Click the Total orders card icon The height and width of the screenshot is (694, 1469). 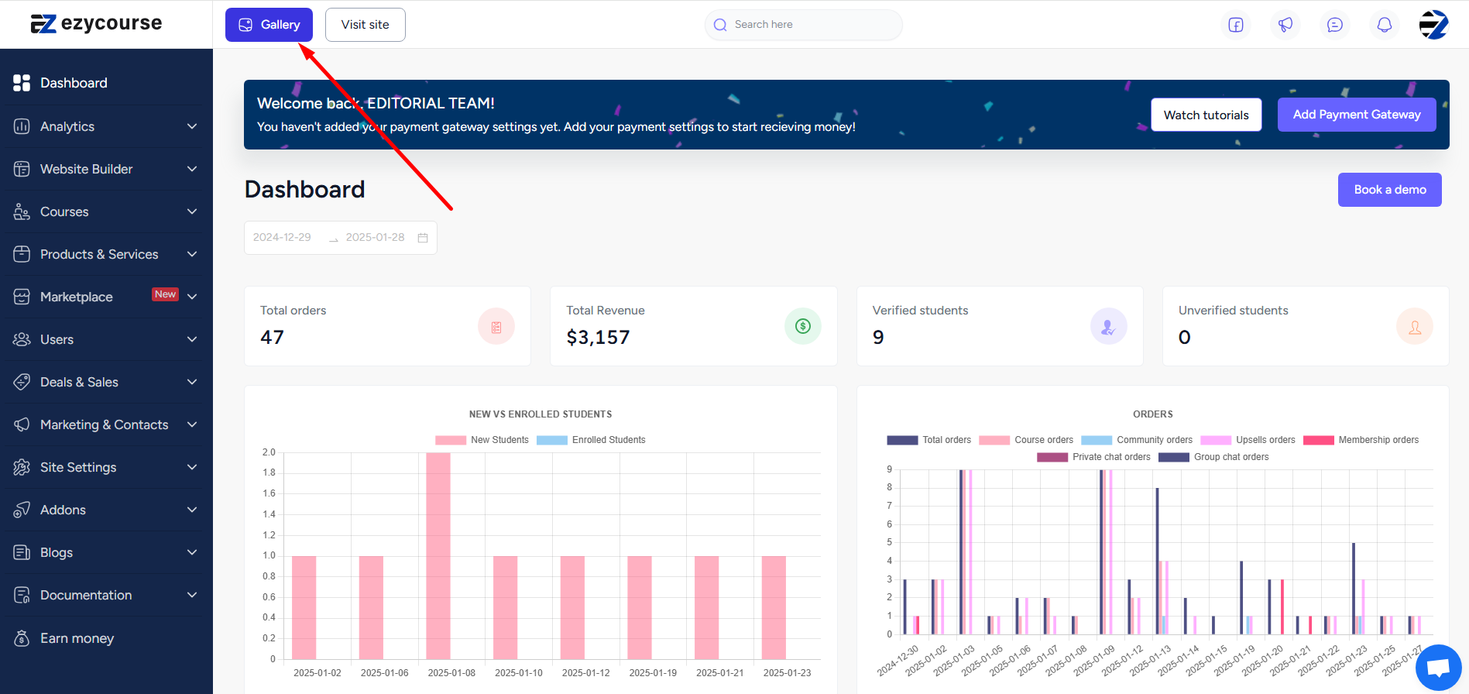point(496,327)
